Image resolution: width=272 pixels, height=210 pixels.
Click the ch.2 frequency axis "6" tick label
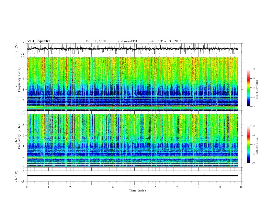pyautogui.click(x=24, y=135)
